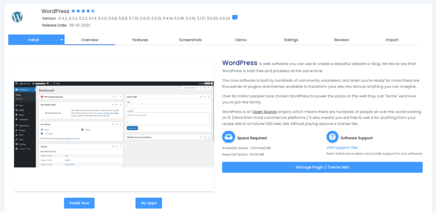
Task: Open the Reviews tab
Action: tap(341, 40)
